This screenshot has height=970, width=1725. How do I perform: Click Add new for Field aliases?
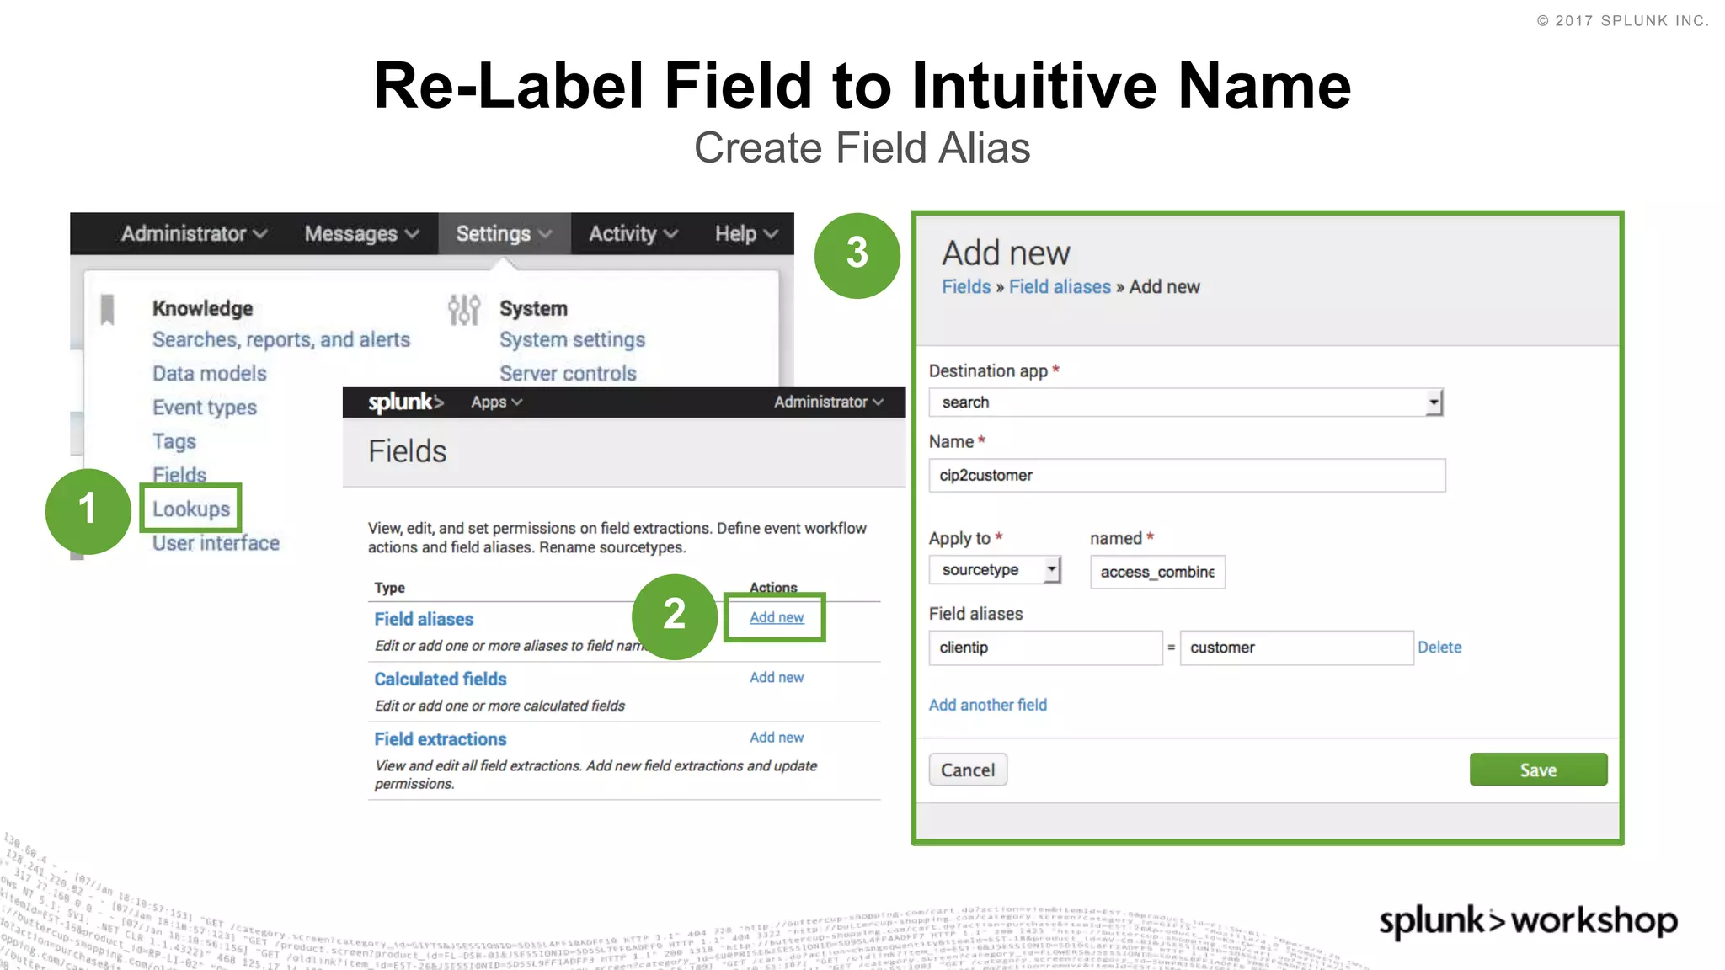point(777,617)
